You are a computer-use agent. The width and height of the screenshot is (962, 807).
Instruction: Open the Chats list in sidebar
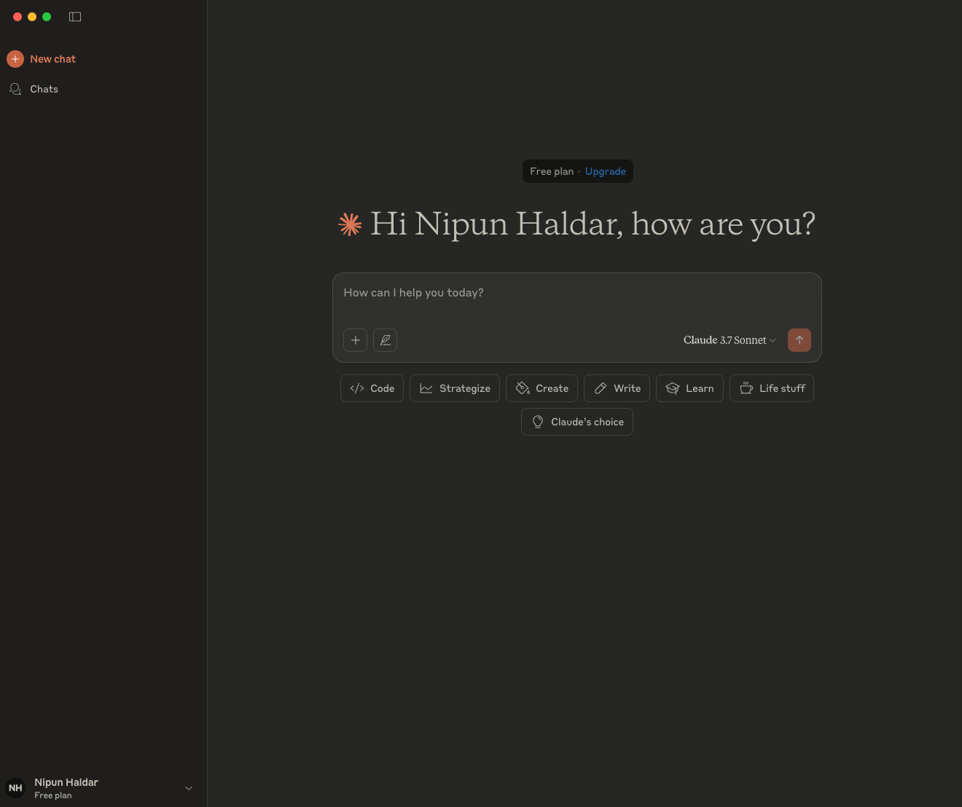[x=44, y=89]
